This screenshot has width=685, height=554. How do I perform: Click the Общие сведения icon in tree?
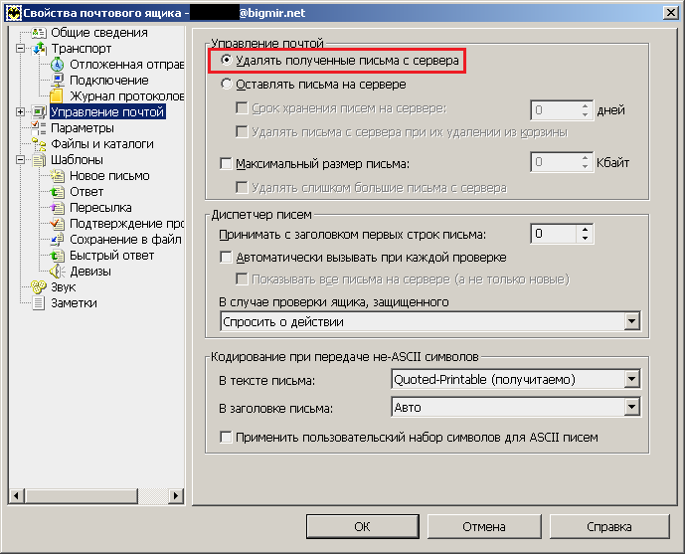39,32
